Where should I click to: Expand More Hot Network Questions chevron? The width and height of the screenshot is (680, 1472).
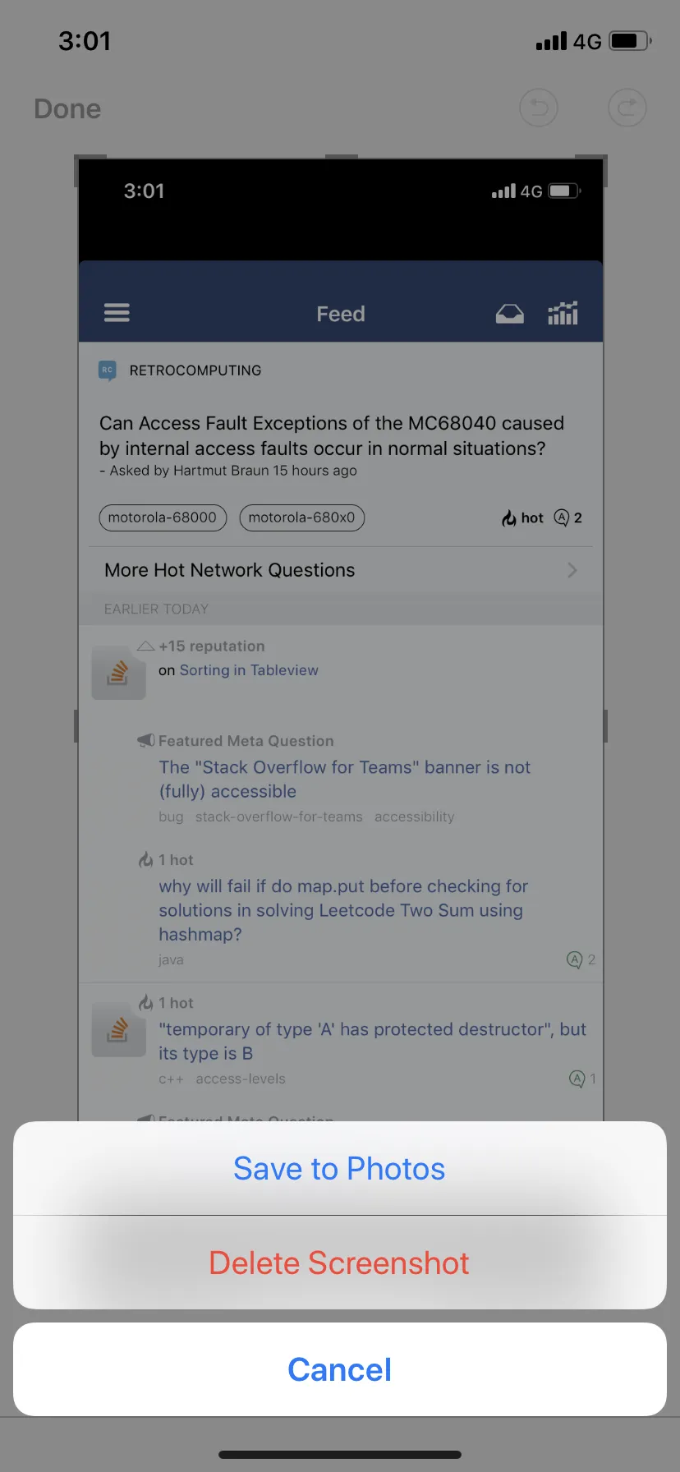point(572,570)
